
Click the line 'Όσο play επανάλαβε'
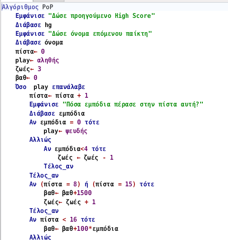[50, 87]
